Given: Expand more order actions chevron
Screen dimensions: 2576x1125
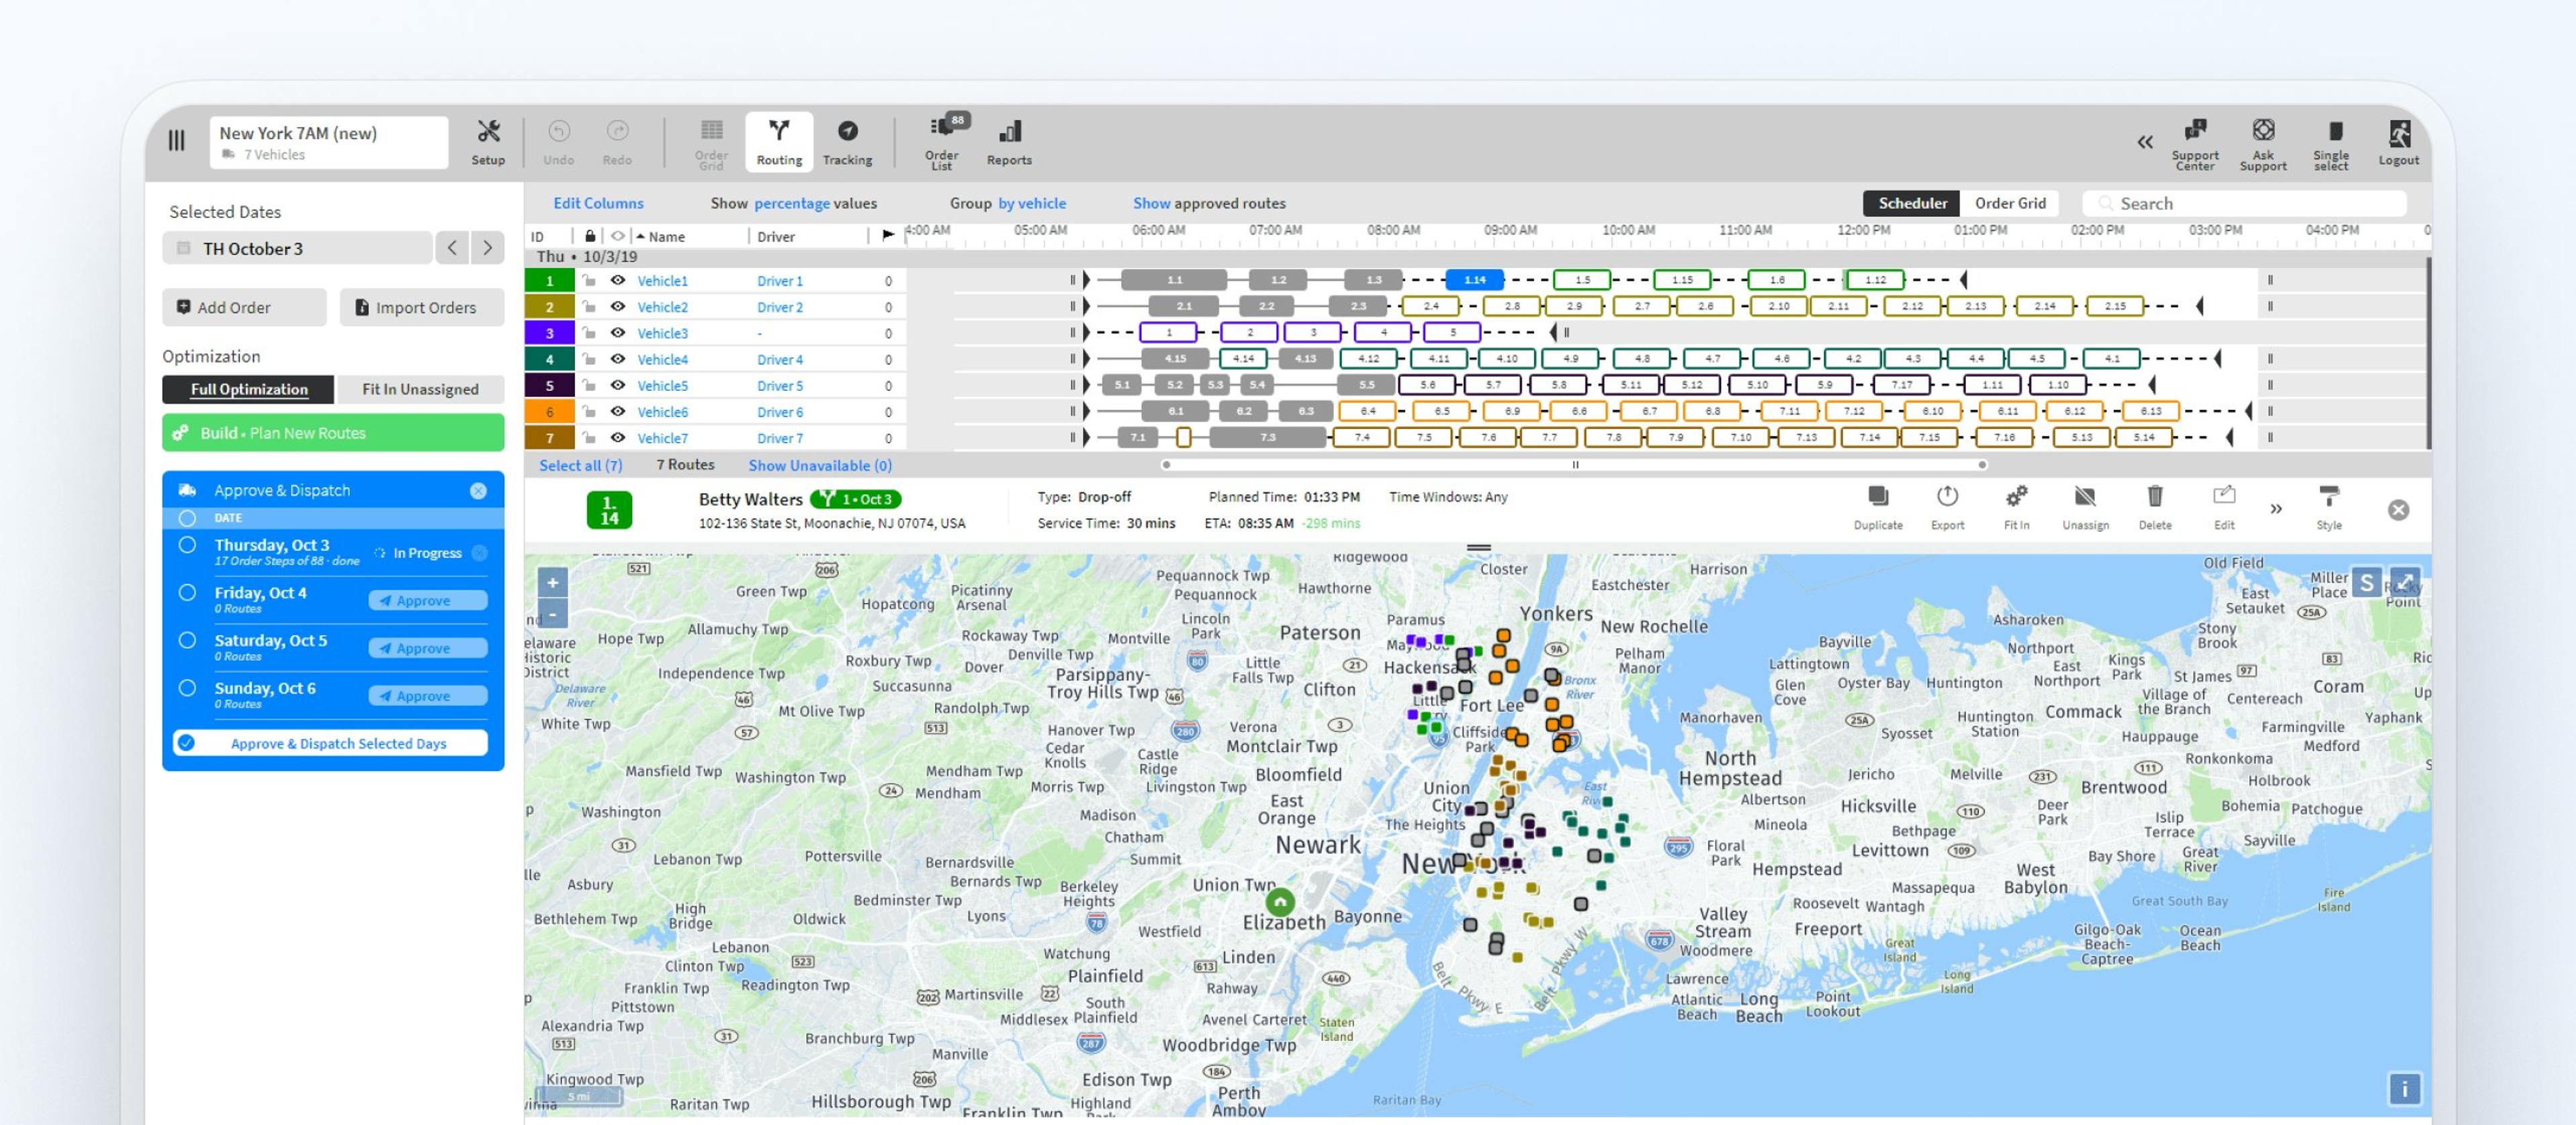Looking at the screenshot, I should pyautogui.click(x=2276, y=509).
